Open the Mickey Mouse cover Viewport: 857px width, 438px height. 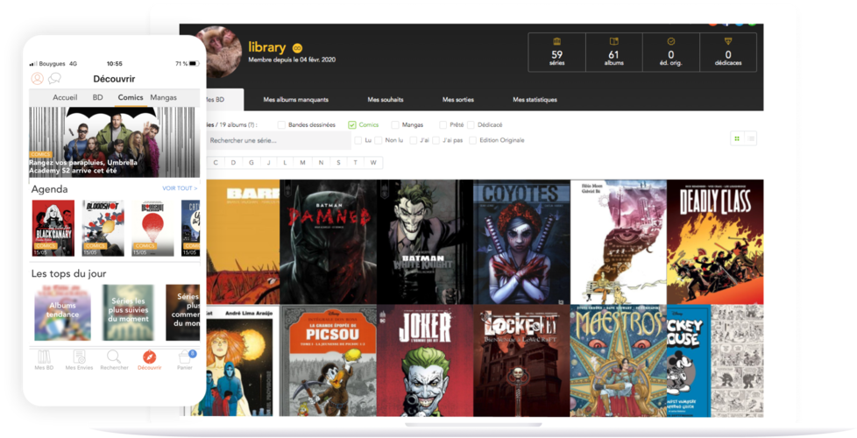pyautogui.click(x=715, y=361)
